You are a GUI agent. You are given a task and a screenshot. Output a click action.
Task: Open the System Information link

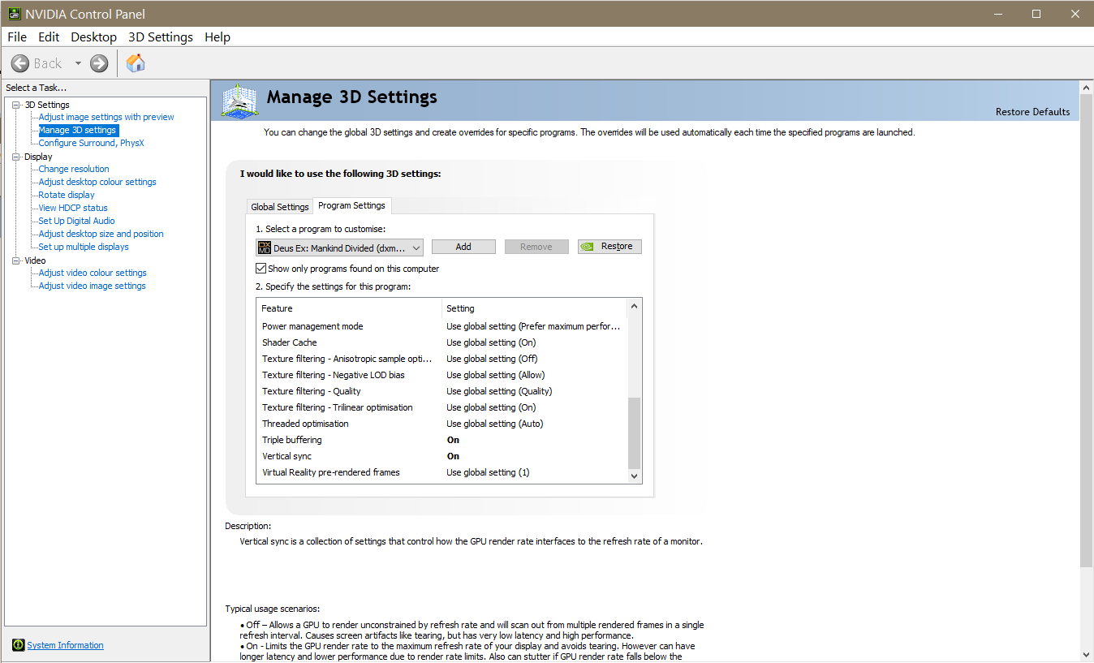[x=66, y=645]
